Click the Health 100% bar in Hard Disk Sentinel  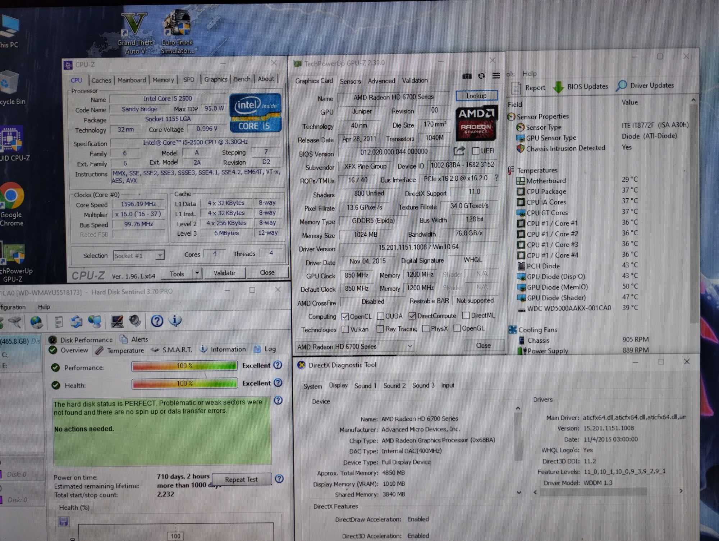point(184,384)
